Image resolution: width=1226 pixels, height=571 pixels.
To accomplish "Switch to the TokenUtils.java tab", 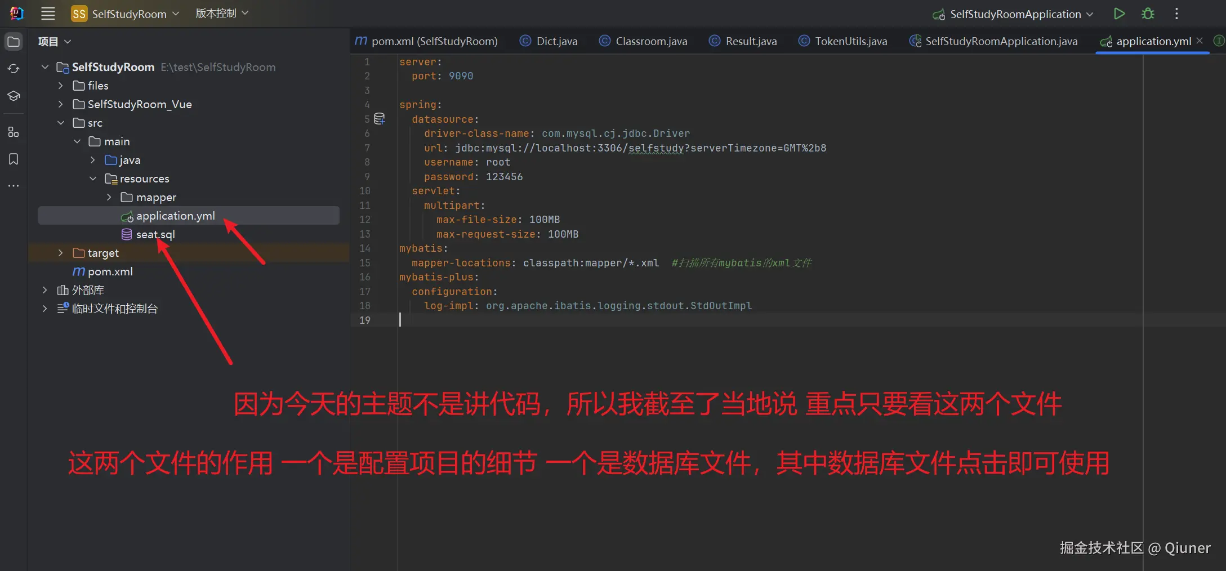I will 843,41.
